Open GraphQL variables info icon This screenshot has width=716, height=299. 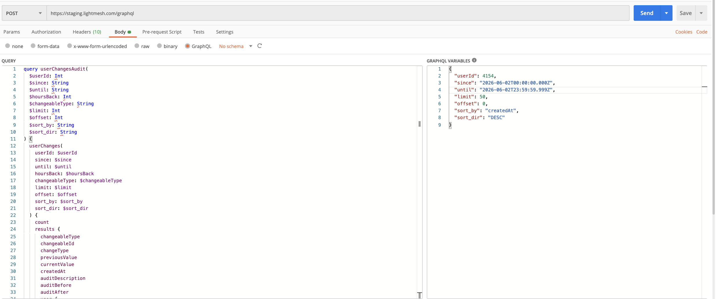coord(474,60)
